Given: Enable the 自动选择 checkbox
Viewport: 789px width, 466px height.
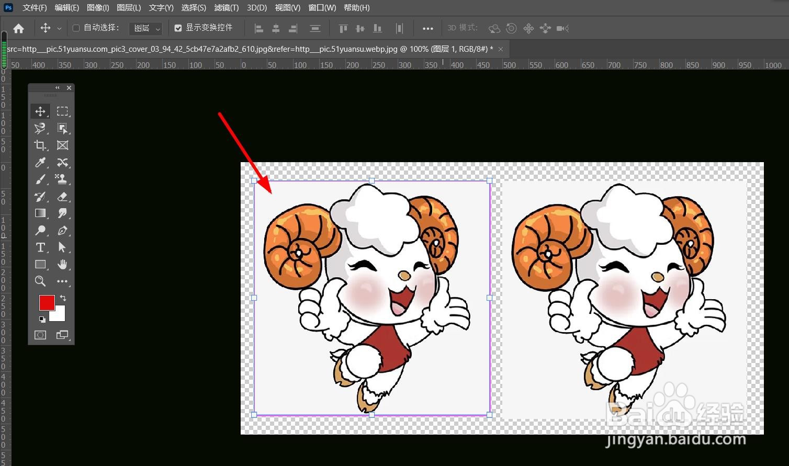Looking at the screenshot, I should tap(76, 28).
